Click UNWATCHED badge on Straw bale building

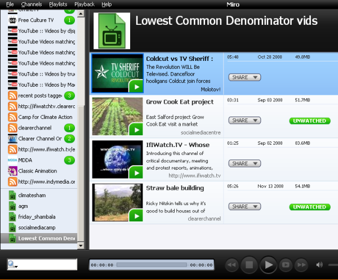pyautogui.click(x=310, y=207)
